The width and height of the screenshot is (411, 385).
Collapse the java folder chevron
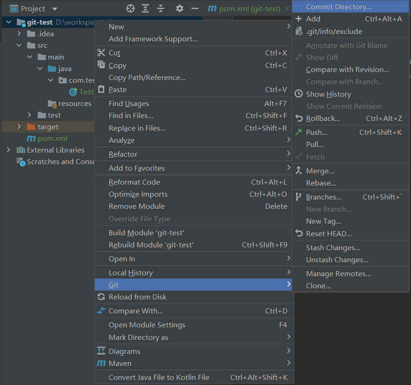point(40,68)
